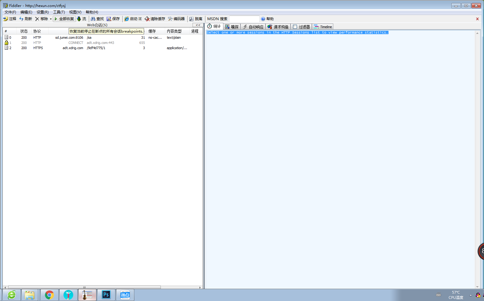The height and width of the screenshot is (301, 484).
Task: Switch to the 统计 statistics tab
Action: 214,27
